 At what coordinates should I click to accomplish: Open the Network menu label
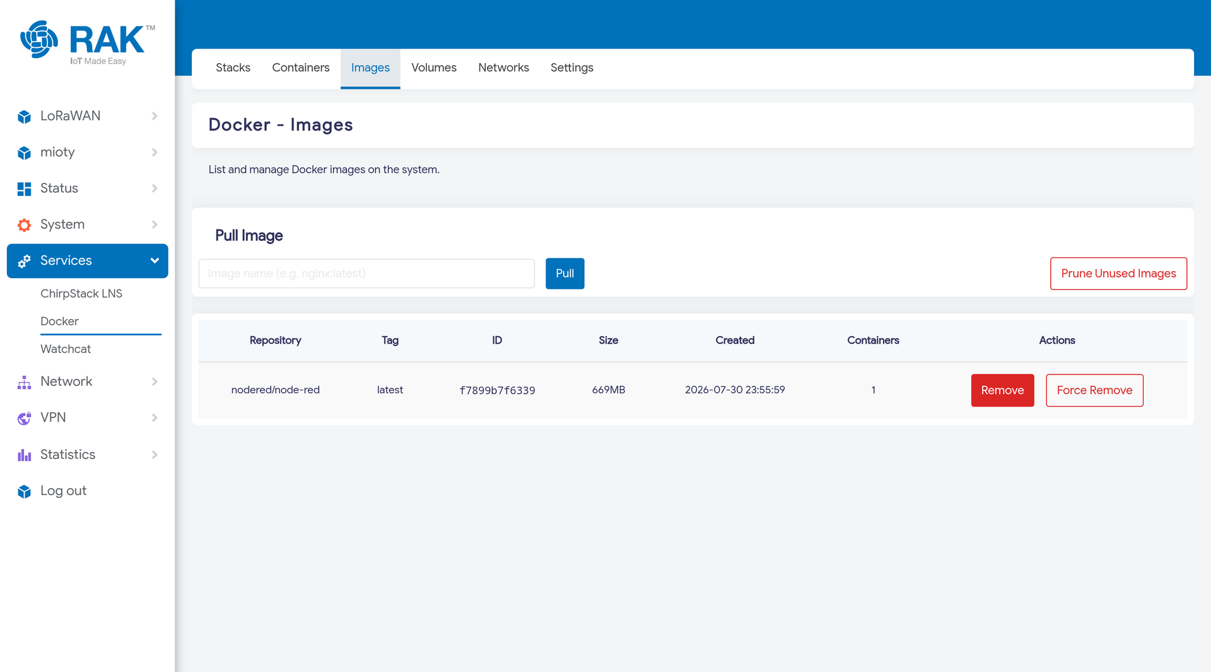[66, 381]
